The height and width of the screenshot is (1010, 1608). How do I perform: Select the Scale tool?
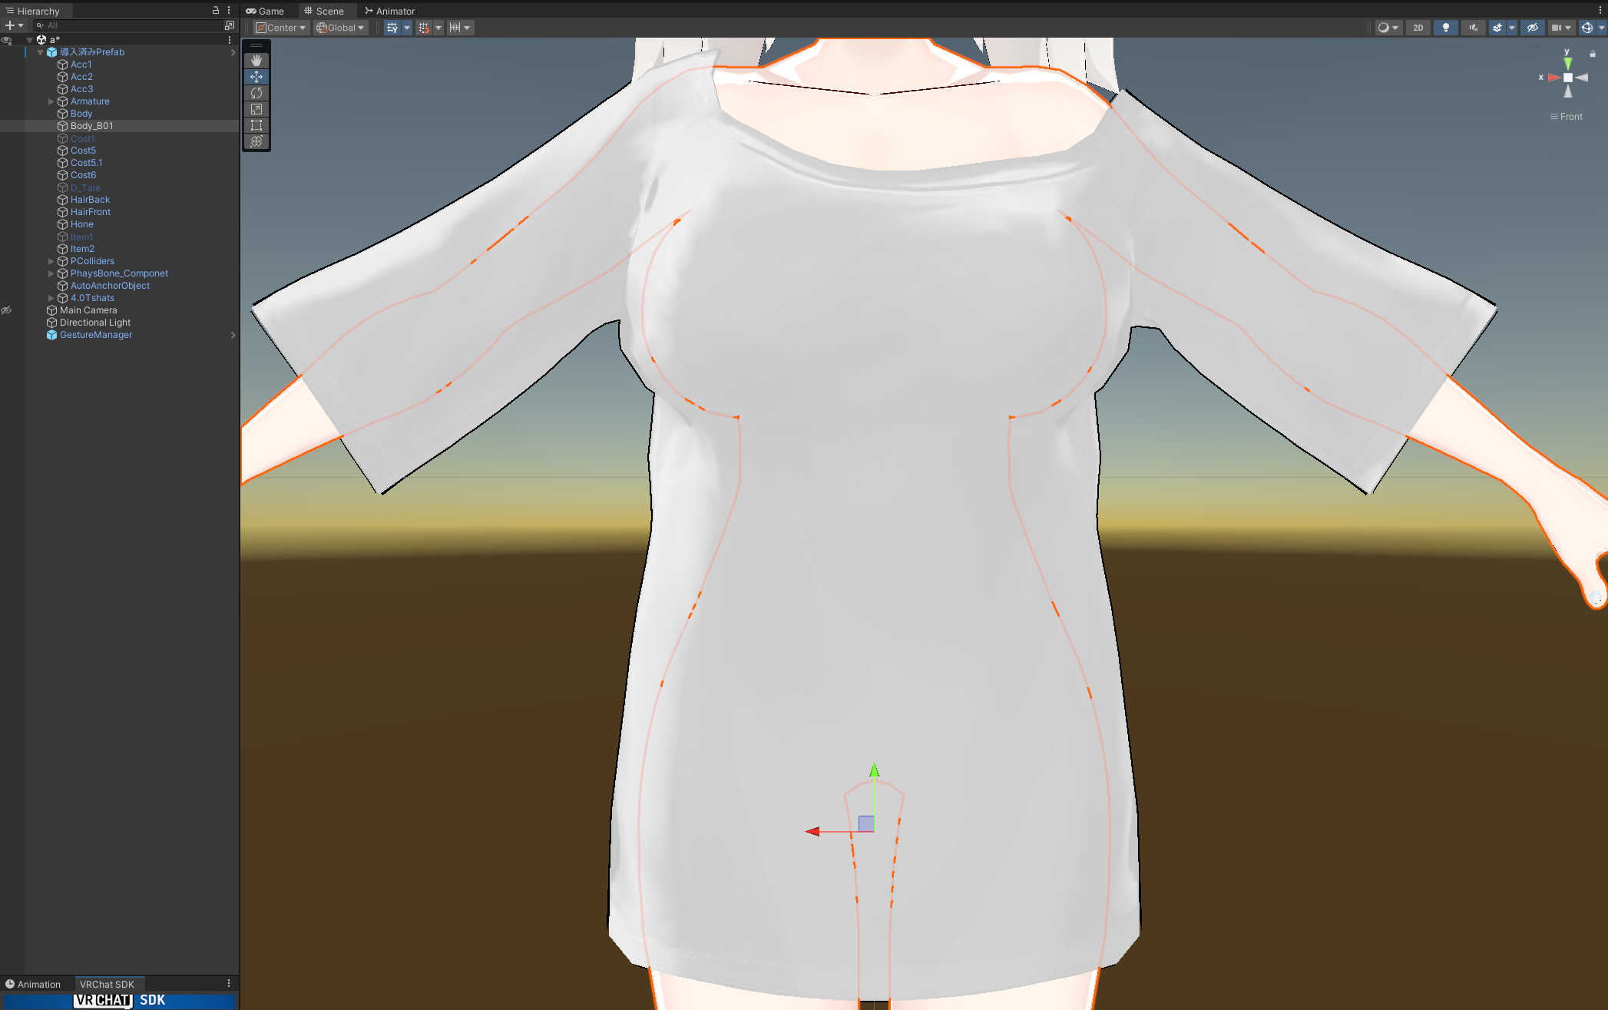[256, 109]
